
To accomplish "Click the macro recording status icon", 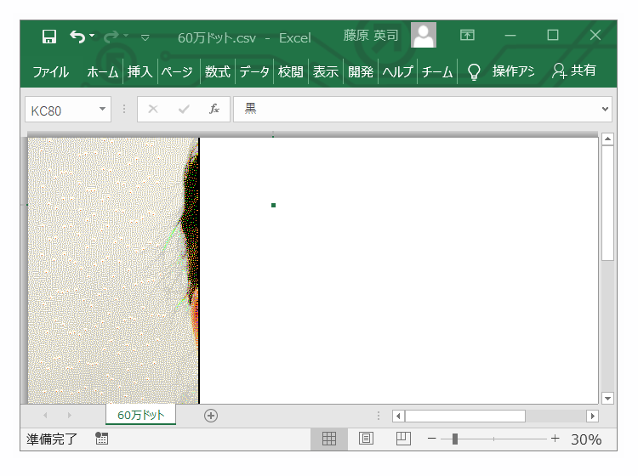I will click(101, 439).
